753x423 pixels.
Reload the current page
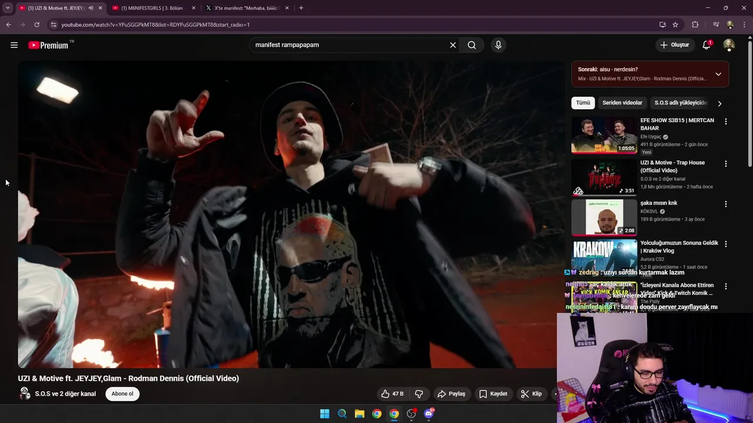[36, 25]
